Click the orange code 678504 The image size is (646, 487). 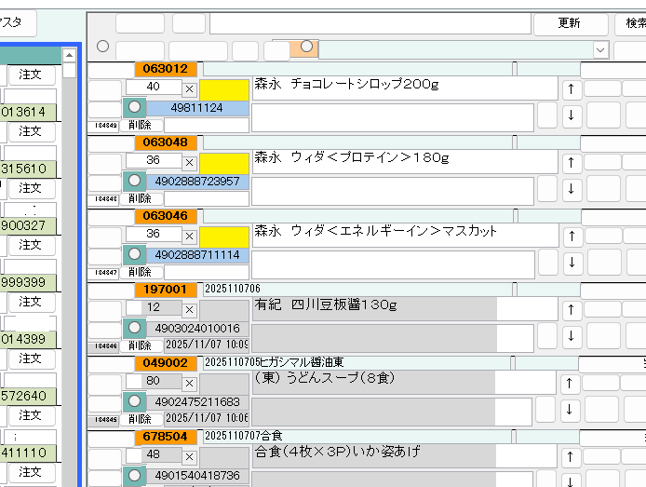166,437
